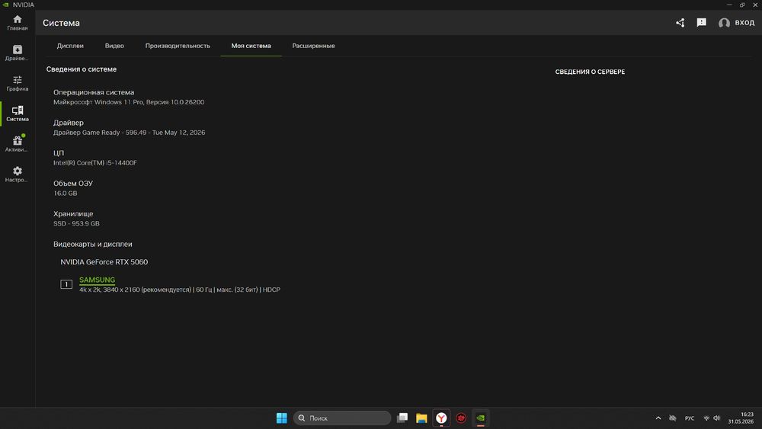Click the NVIDIA GeForce RTX 5060 text
The image size is (762, 429).
104,262
